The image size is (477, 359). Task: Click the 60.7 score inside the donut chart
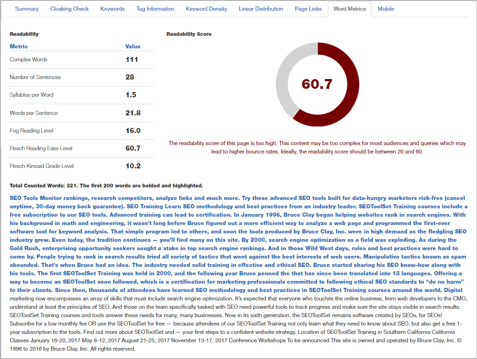(x=317, y=84)
